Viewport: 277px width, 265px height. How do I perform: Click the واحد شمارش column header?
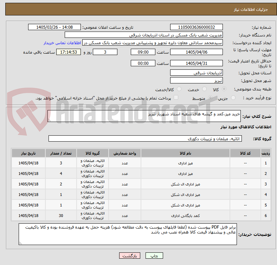pos(125,153)
